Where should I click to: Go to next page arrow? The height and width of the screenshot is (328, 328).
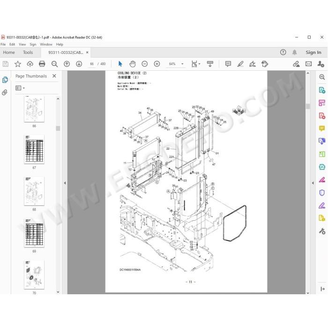[x=79, y=64]
